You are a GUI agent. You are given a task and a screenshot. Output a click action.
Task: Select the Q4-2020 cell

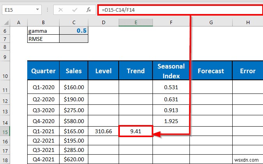pyautogui.click(x=43, y=121)
